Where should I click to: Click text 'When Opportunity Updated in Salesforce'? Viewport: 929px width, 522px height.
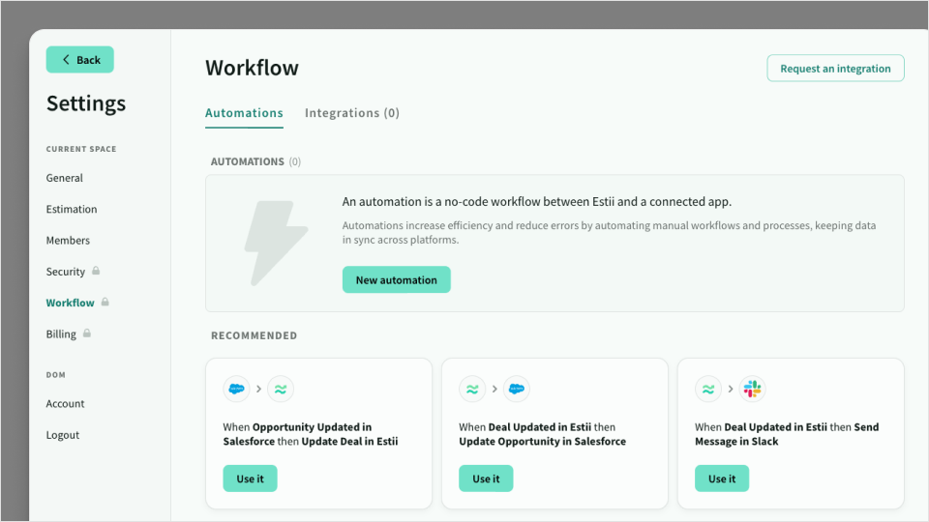click(297, 434)
